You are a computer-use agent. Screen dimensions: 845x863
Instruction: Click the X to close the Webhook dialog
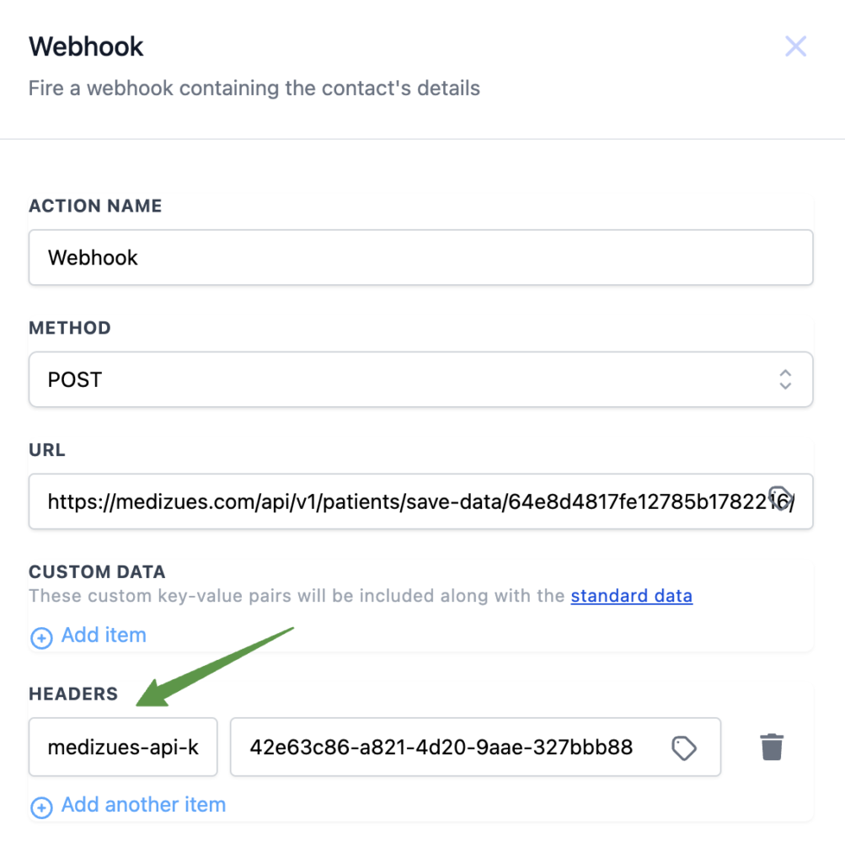click(x=794, y=46)
